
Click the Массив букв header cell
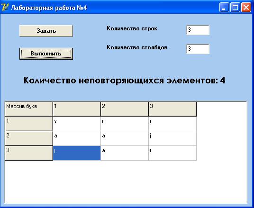[29, 109]
